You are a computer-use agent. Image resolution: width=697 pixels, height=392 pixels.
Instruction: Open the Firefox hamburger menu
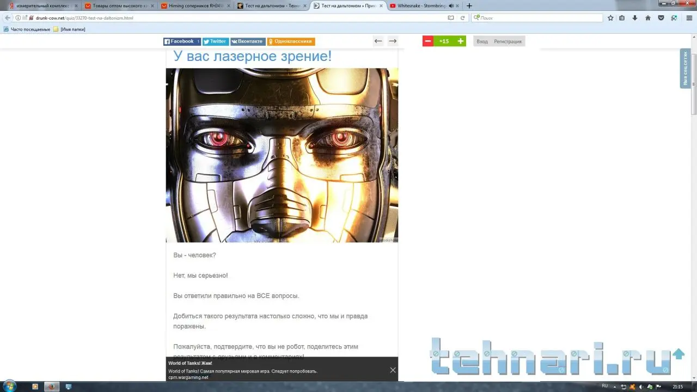coord(689,18)
